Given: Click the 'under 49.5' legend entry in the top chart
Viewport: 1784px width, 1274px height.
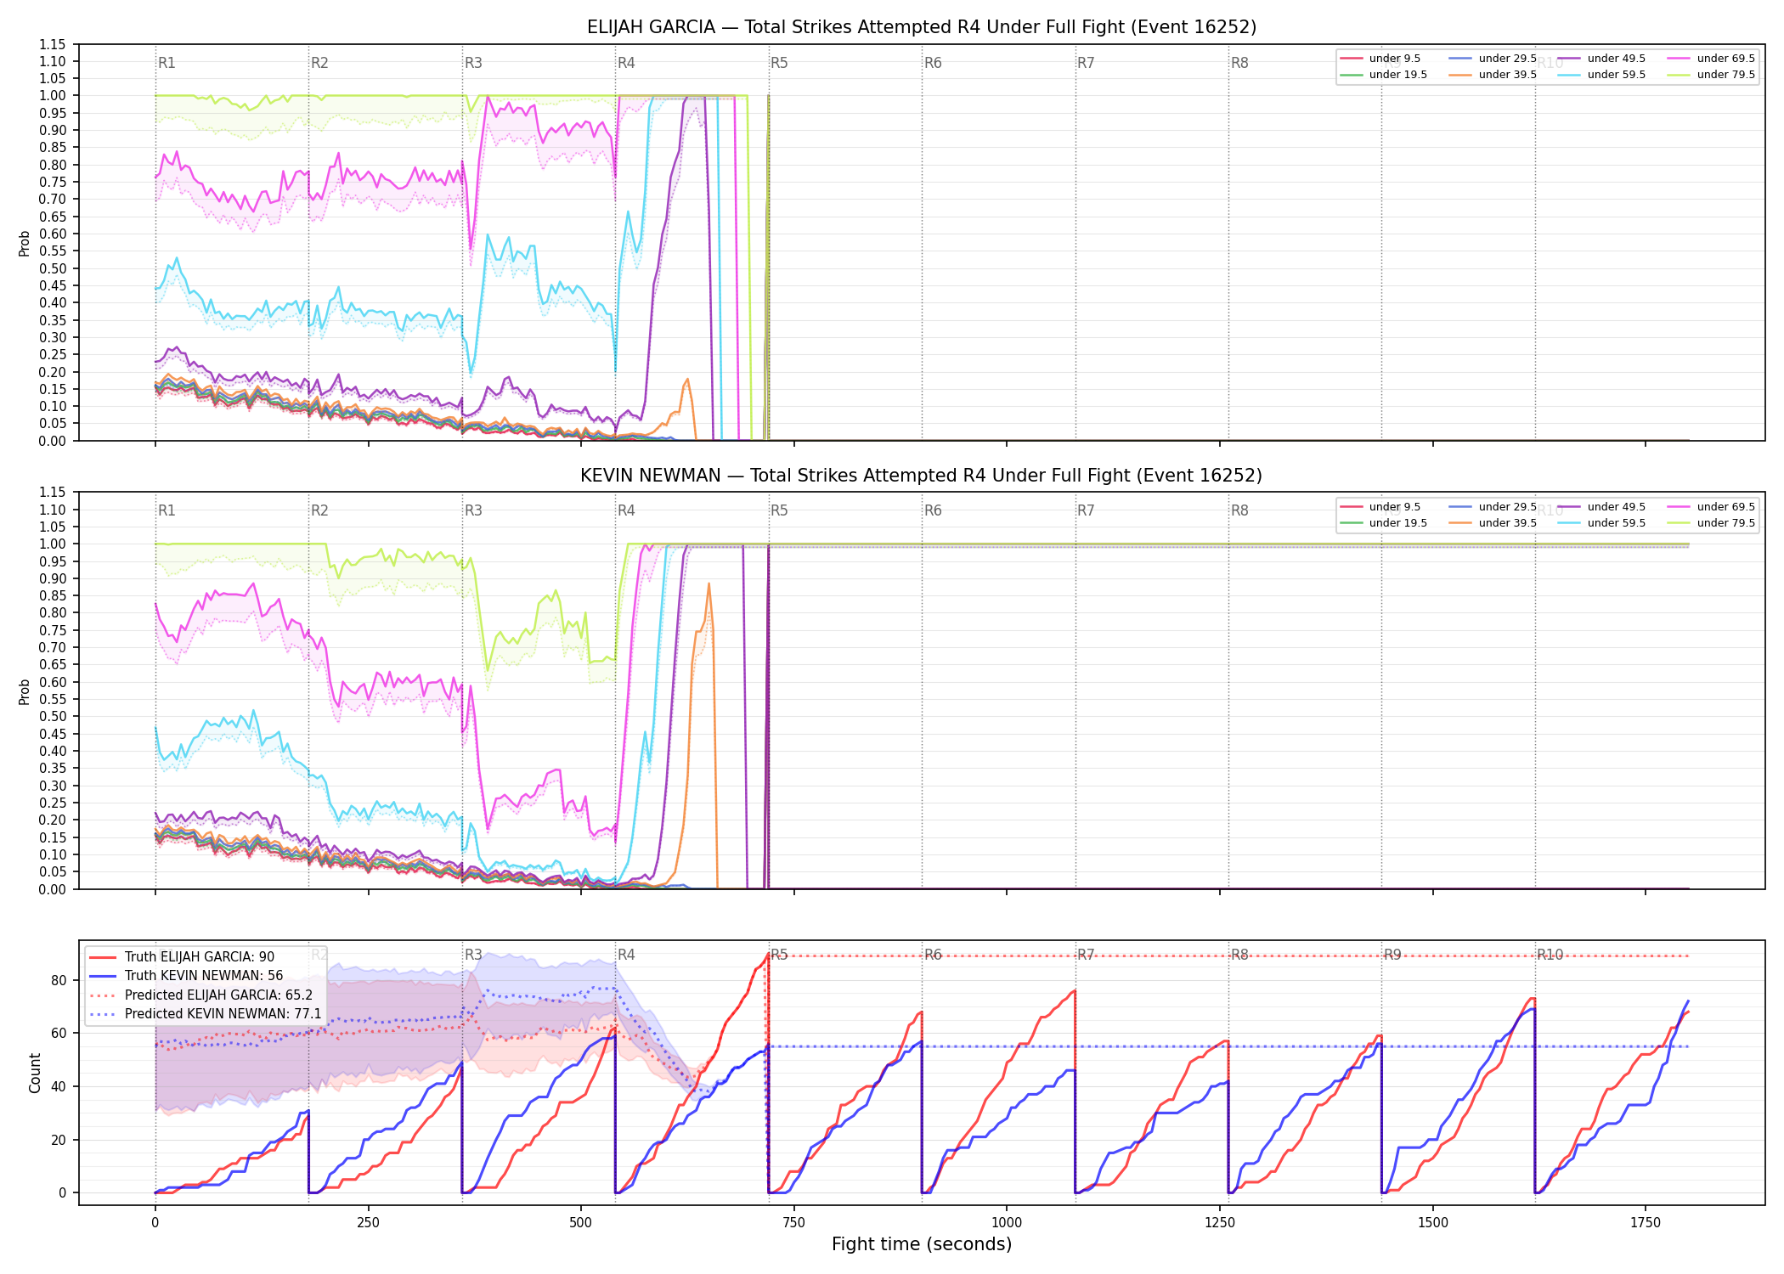Looking at the screenshot, I should tap(1601, 59).
